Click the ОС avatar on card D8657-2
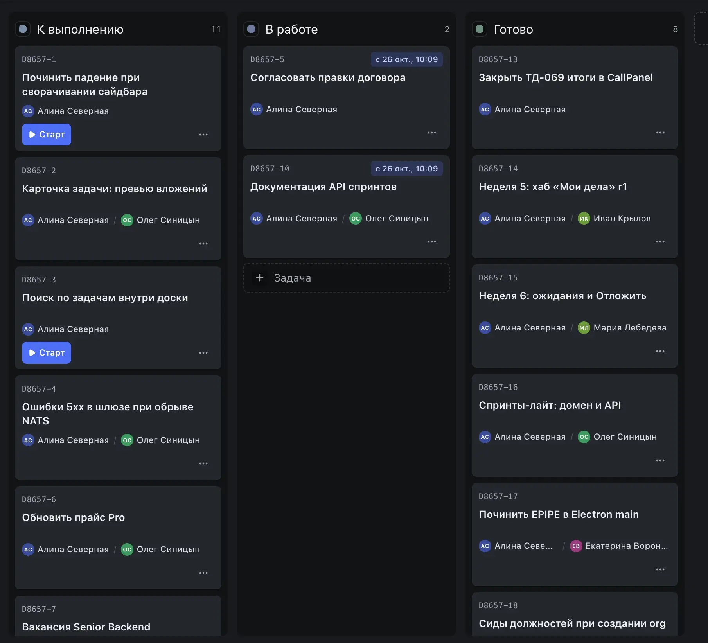The width and height of the screenshot is (708, 643). click(x=127, y=220)
